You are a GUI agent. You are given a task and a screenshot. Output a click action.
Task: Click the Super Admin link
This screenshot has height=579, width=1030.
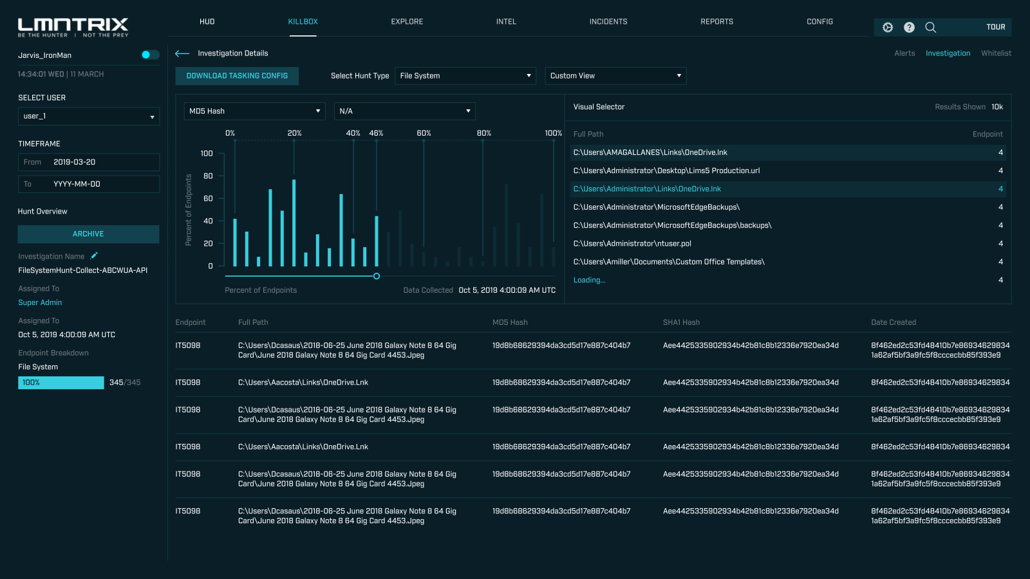tap(40, 302)
